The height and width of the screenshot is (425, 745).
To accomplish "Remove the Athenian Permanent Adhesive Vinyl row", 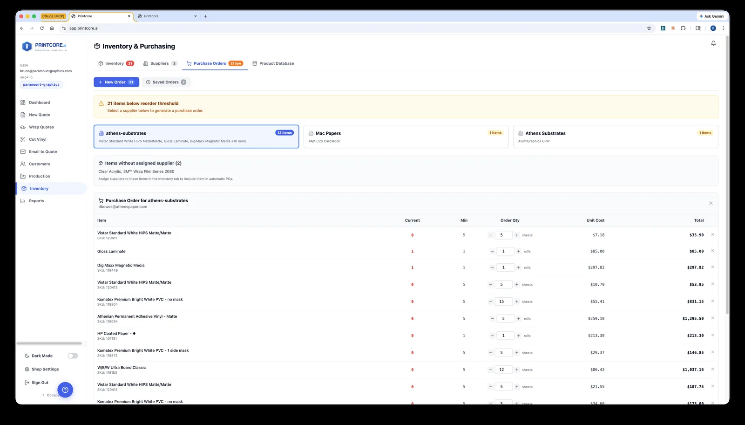I will coord(712,318).
